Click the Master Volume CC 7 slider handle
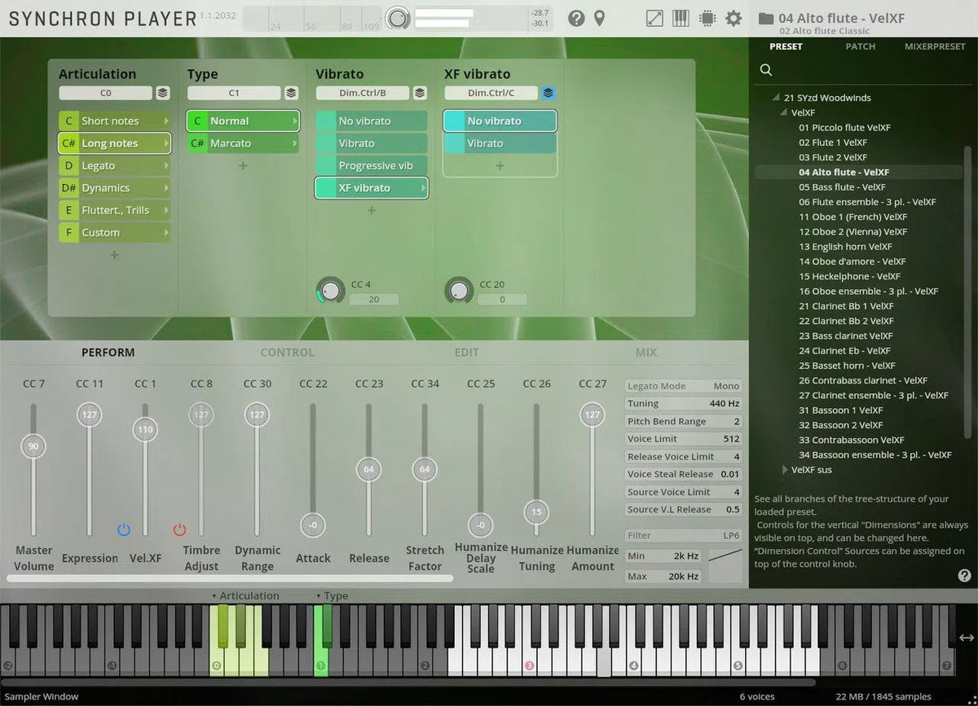978x706 pixels. tap(33, 446)
